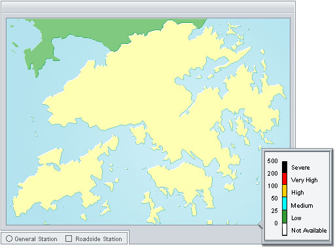Screen dimensions: 335x249
Task: Click the white Not Available legend color
Action: [285, 229]
